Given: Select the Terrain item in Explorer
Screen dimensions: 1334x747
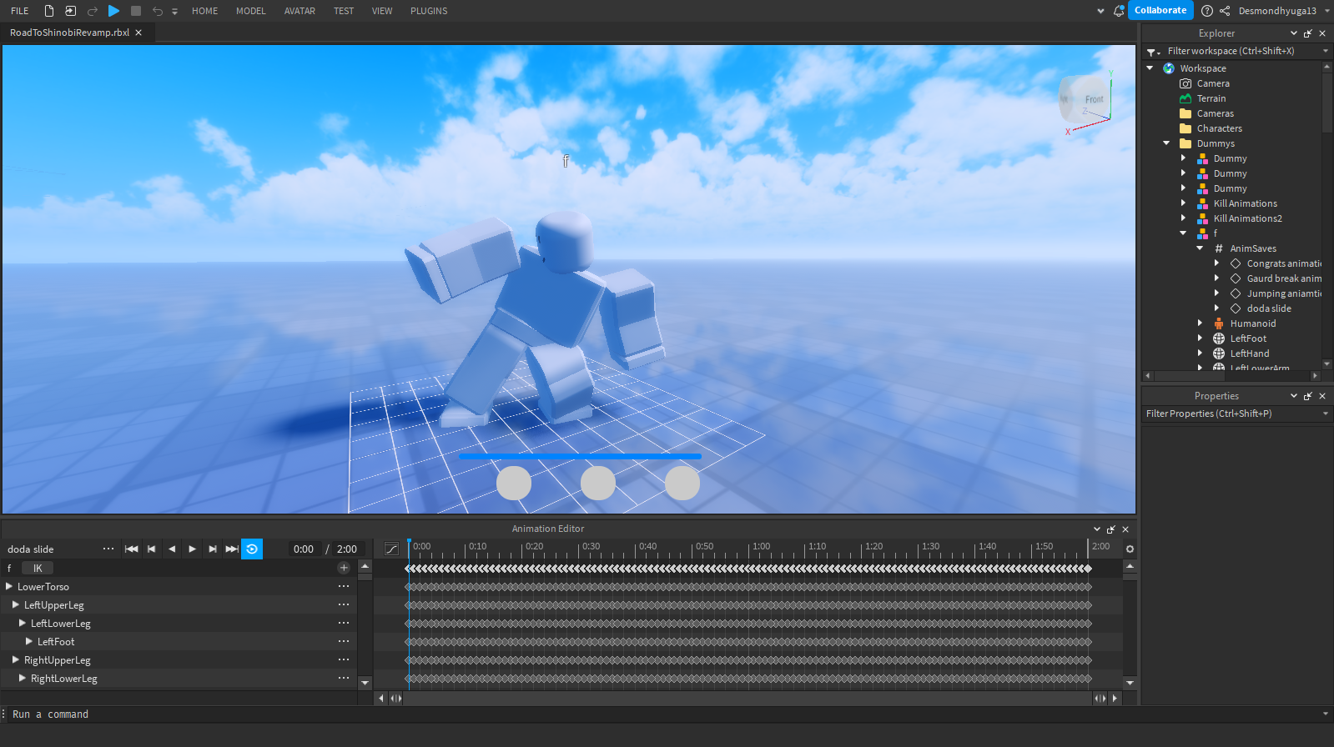Looking at the screenshot, I should pos(1211,98).
